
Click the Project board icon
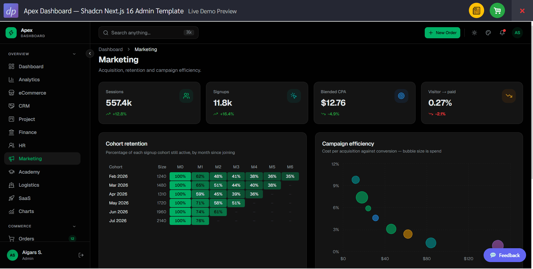11,119
